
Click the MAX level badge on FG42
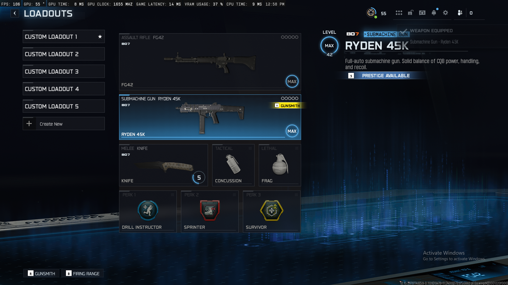[292, 82]
